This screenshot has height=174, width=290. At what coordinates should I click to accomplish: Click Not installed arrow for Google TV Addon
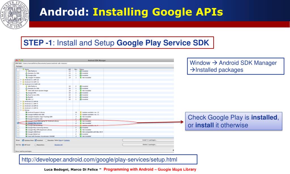pyautogui.click(x=81, y=78)
